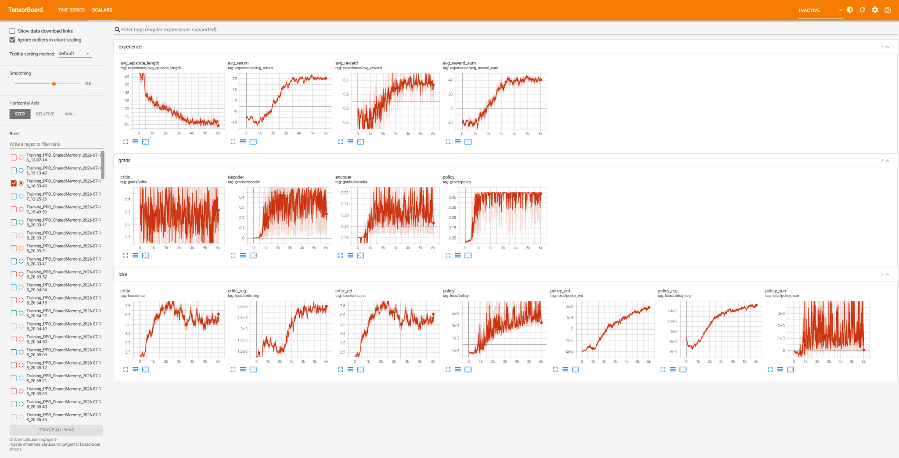Click the TensorBoard logo title
This screenshot has width=899, height=458.
[x=25, y=10]
